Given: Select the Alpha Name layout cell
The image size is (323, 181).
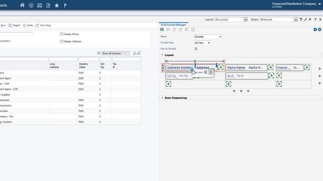Looking at the screenshot, I should [x=246, y=67].
